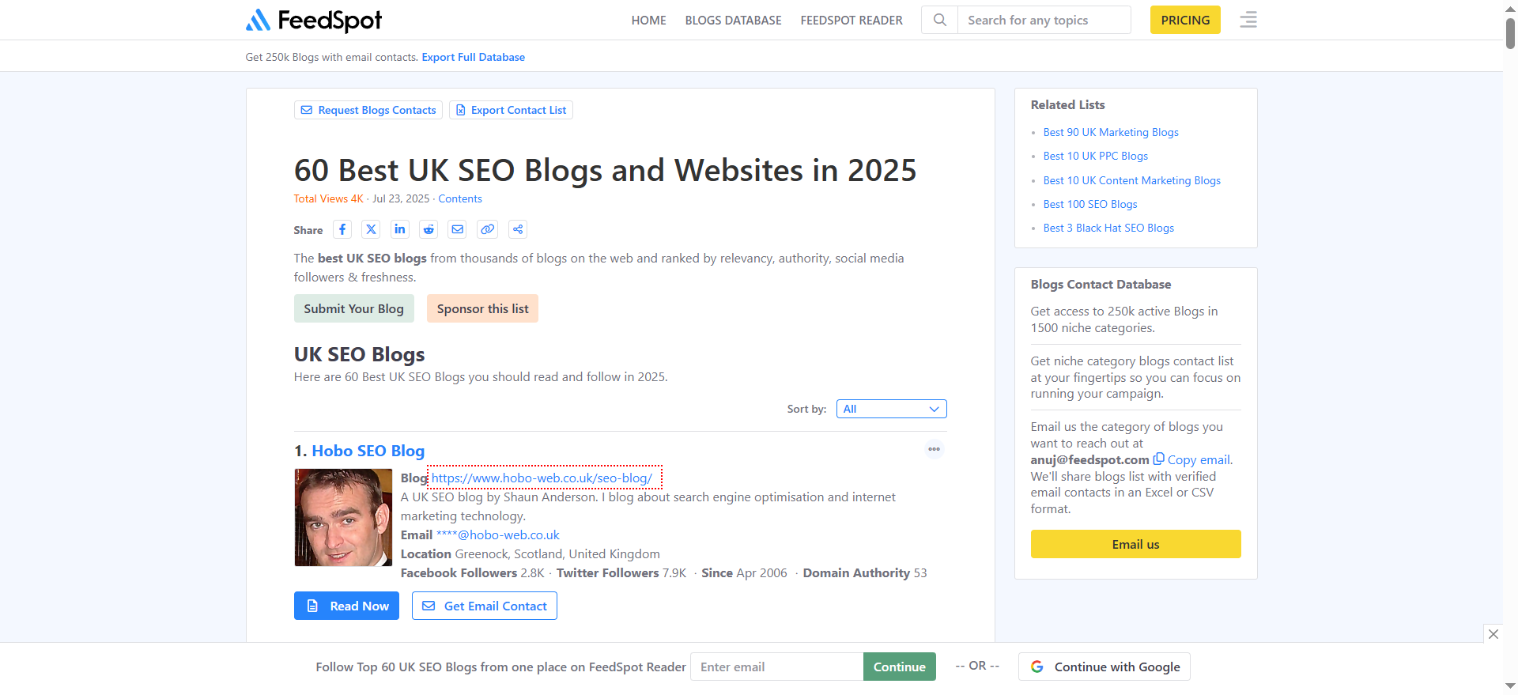Click Get Email Contact button
Screen dimensions: 1518x695
[485, 606]
